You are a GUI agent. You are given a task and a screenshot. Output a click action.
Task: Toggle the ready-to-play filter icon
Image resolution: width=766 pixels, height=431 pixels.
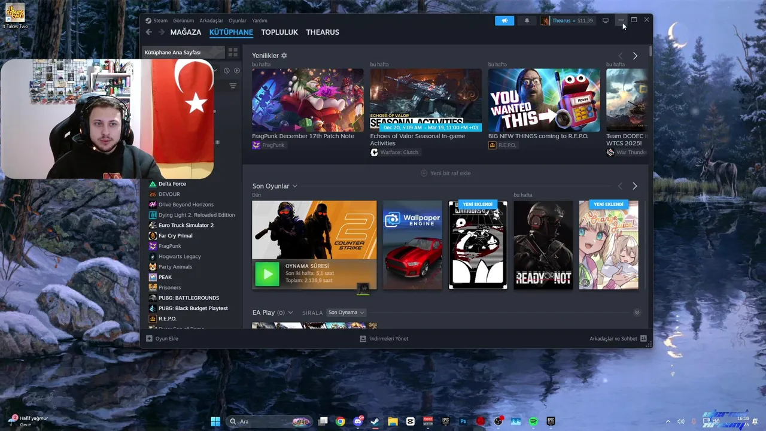(237, 71)
